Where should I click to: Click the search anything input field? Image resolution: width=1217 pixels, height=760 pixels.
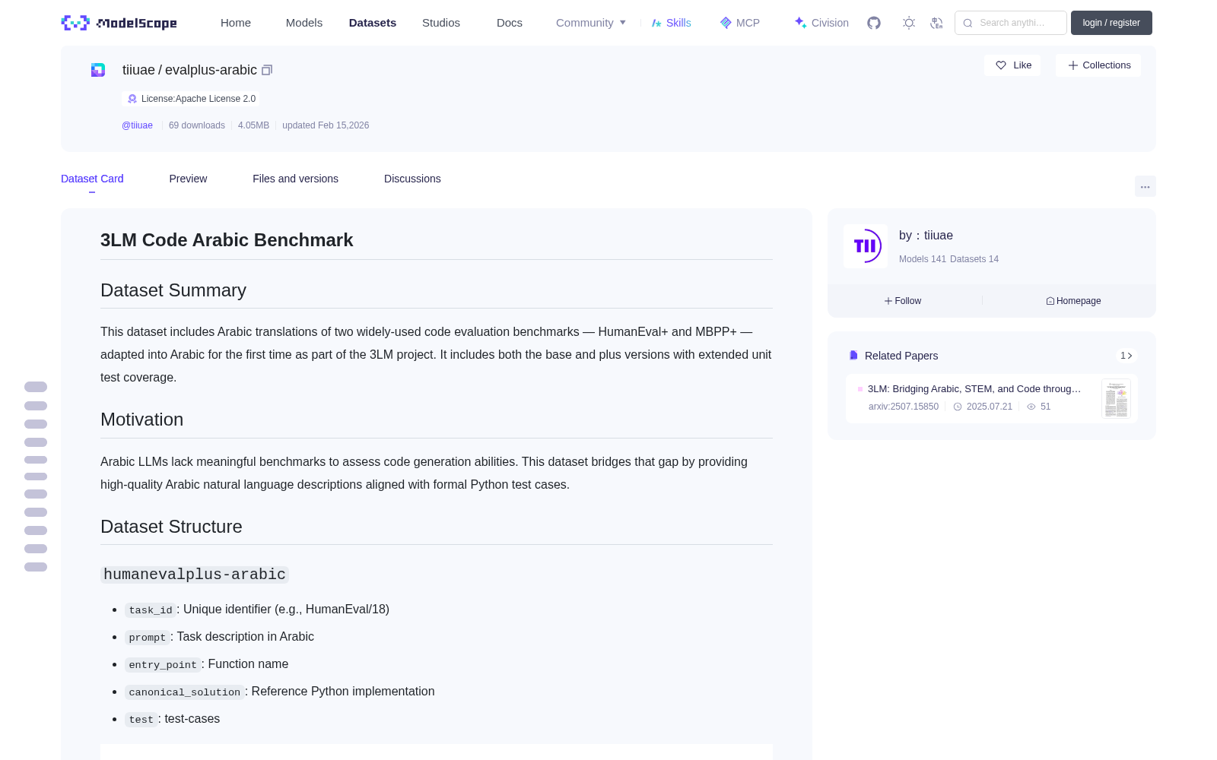tap(1011, 23)
